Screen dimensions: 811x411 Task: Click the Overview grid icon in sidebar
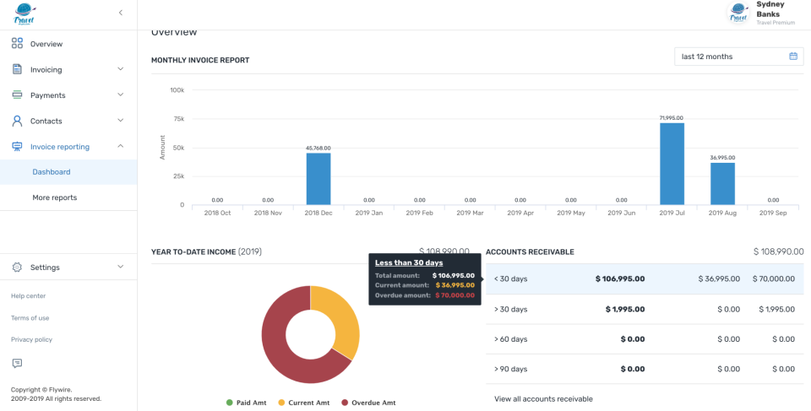17,44
